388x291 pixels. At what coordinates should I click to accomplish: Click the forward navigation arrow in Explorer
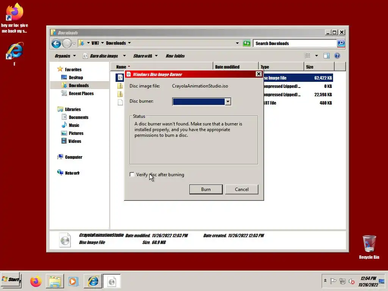pyautogui.click(x=67, y=44)
